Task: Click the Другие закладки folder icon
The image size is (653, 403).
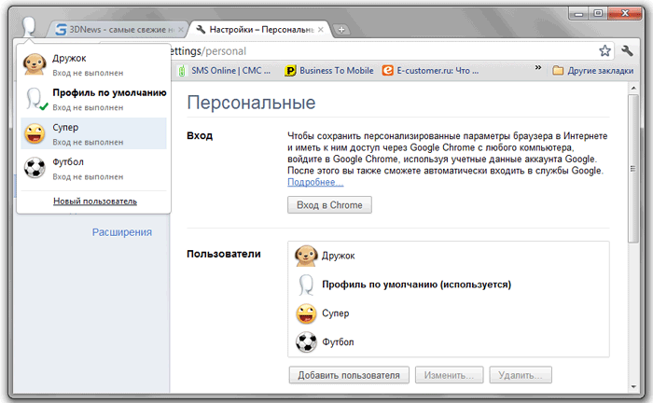Action: pos(558,70)
